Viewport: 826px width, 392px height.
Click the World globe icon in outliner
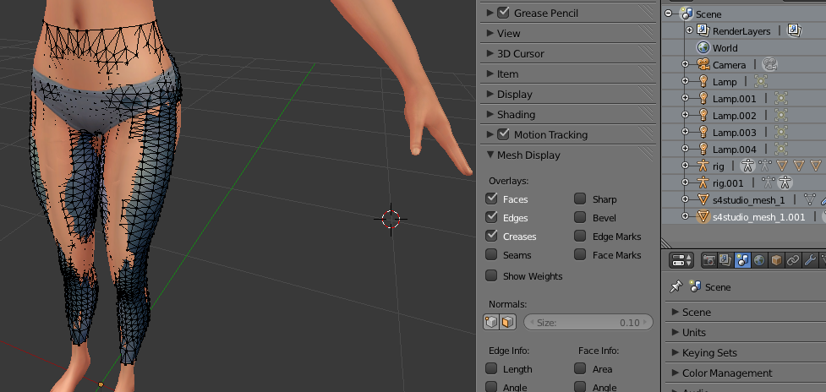(x=703, y=47)
